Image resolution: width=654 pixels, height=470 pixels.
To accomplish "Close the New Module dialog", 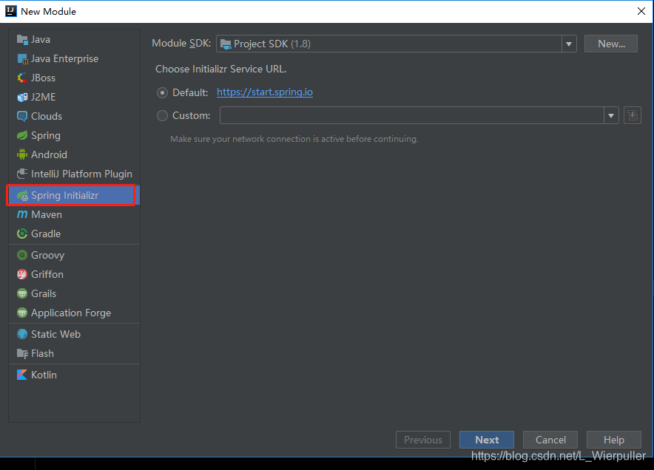I will (641, 11).
